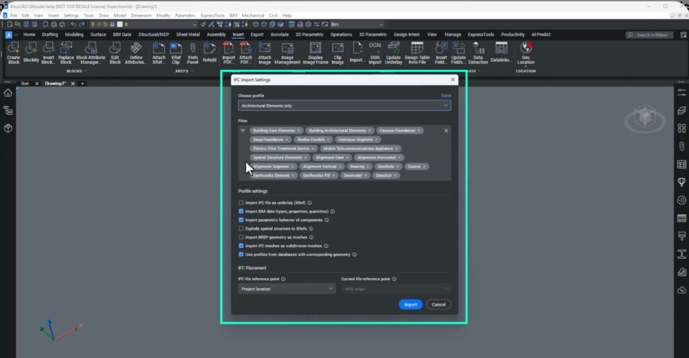Click the Update Fields tool

tap(458, 52)
